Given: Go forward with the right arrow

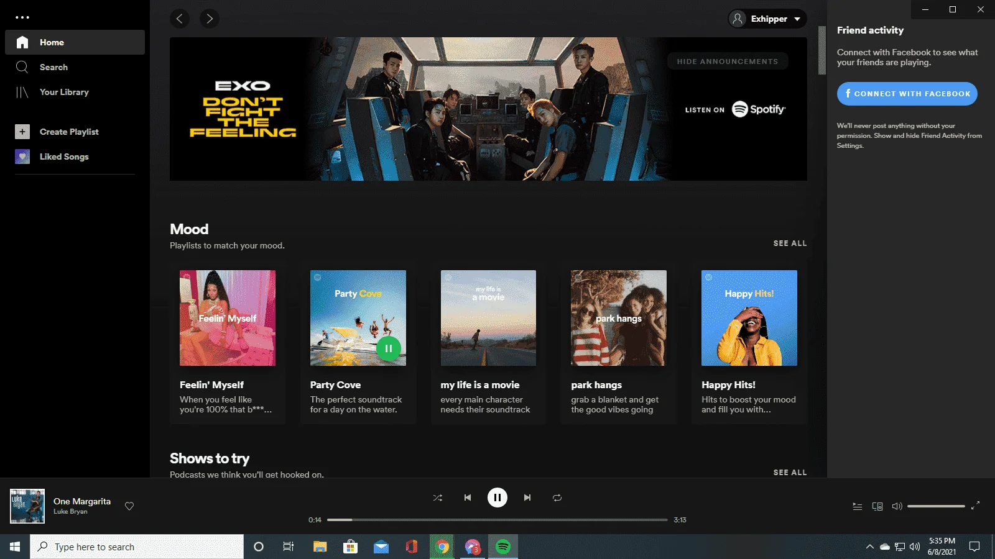Looking at the screenshot, I should point(210,19).
